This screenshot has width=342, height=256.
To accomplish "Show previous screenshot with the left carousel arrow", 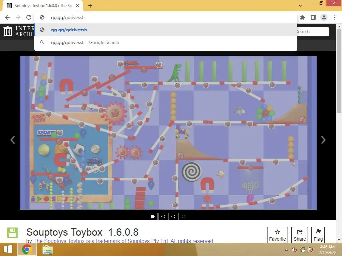I will click(13, 140).
